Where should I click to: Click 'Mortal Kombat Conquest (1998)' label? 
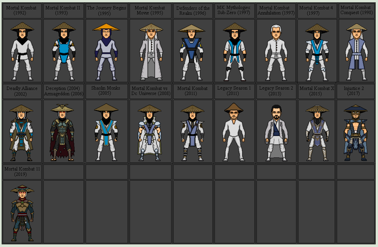pyautogui.click(x=357, y=10)
